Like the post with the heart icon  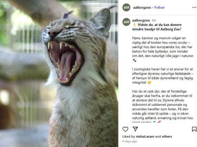pos(125,129)
